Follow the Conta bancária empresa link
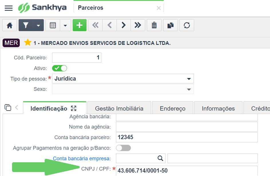Image resolution: width=270 pixels, height=176 pixels. (x=82, y=159)
